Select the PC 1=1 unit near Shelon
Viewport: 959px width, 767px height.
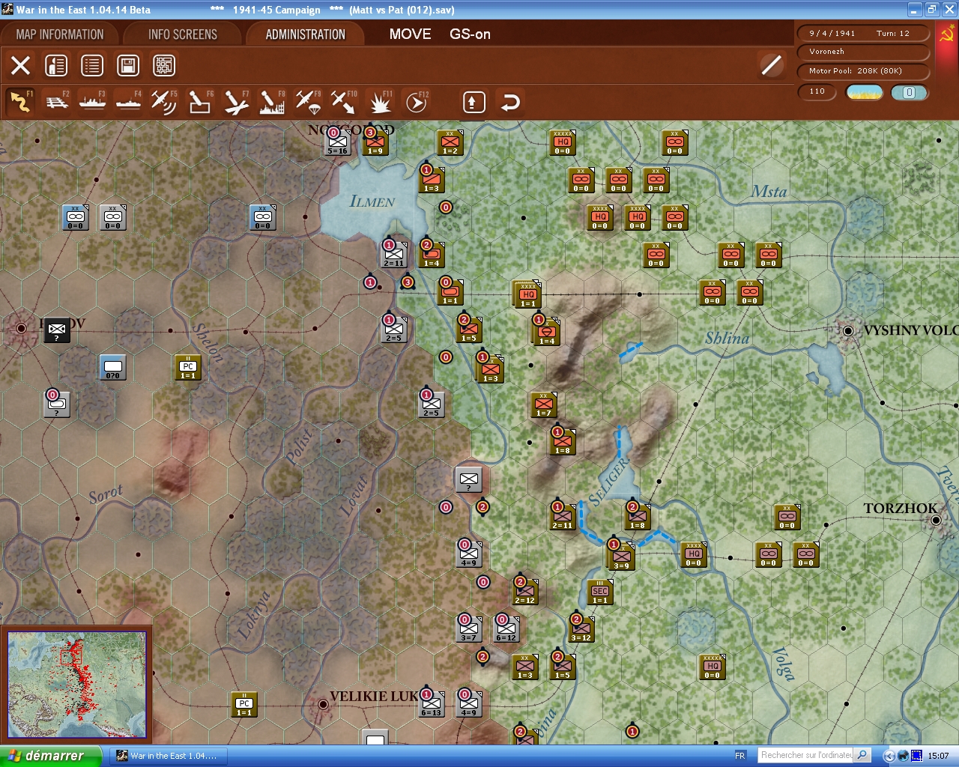188,367
